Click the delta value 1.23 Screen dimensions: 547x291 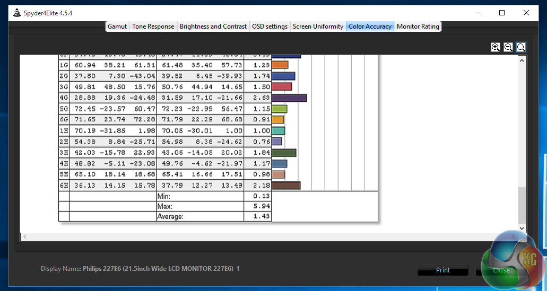point(262,65)
